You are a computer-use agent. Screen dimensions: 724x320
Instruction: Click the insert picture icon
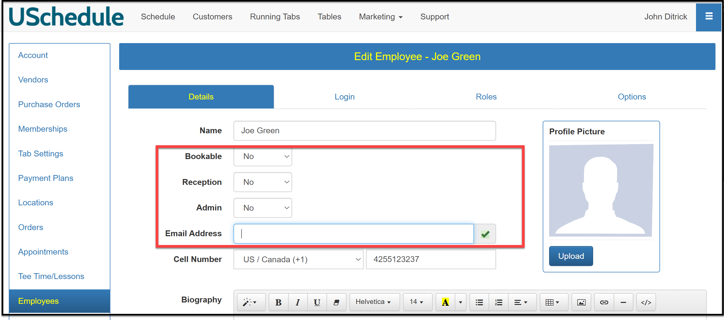pyautogui.click(x=581, y=302)
